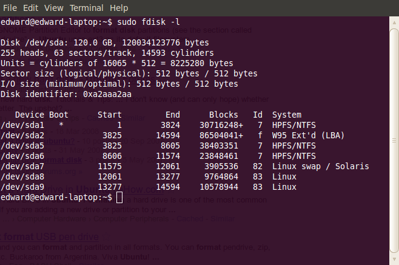Click the /dev/sda7 device name
Image resolution: width=399 pixels, height=265 pixels.
[x=22, y=167]
